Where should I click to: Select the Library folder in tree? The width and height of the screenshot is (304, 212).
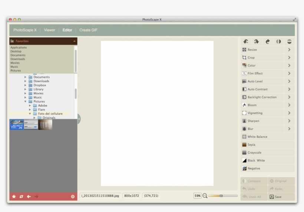(x=39, y=89)
